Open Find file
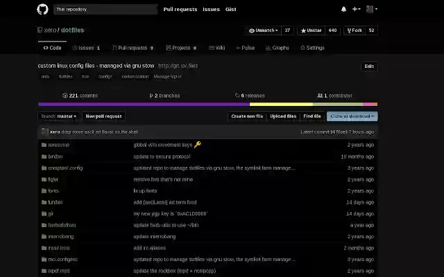The image size is (444, 277). coord(312,116)
